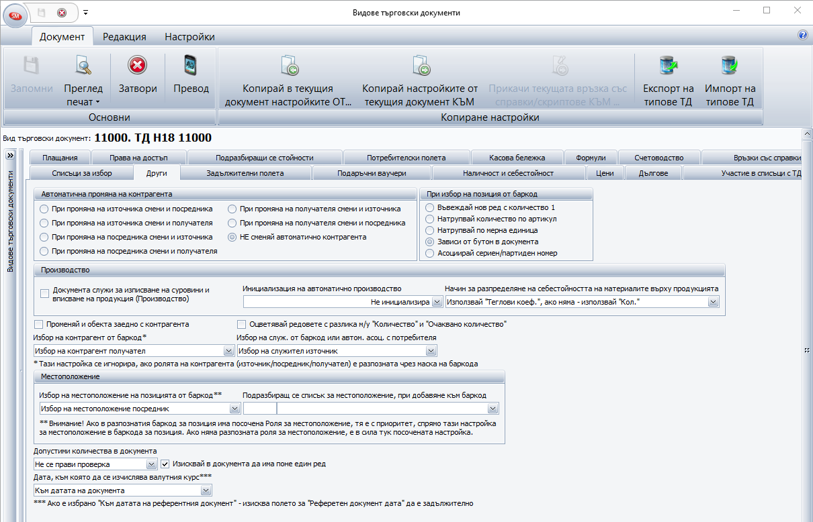Select Асоциирай сериен/партиден номер
This screenshot has height=522, width=813.
pos(430,253)
